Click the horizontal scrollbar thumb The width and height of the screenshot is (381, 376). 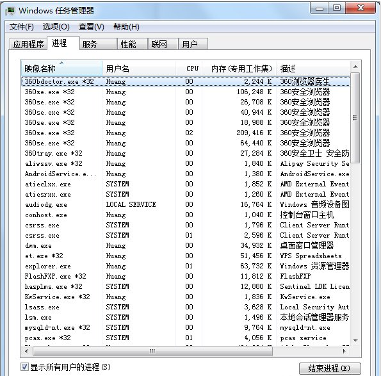coord(152,351)
